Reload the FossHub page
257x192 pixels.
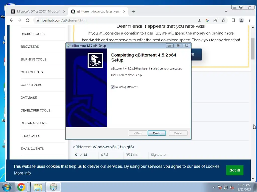tap(28, 20)
